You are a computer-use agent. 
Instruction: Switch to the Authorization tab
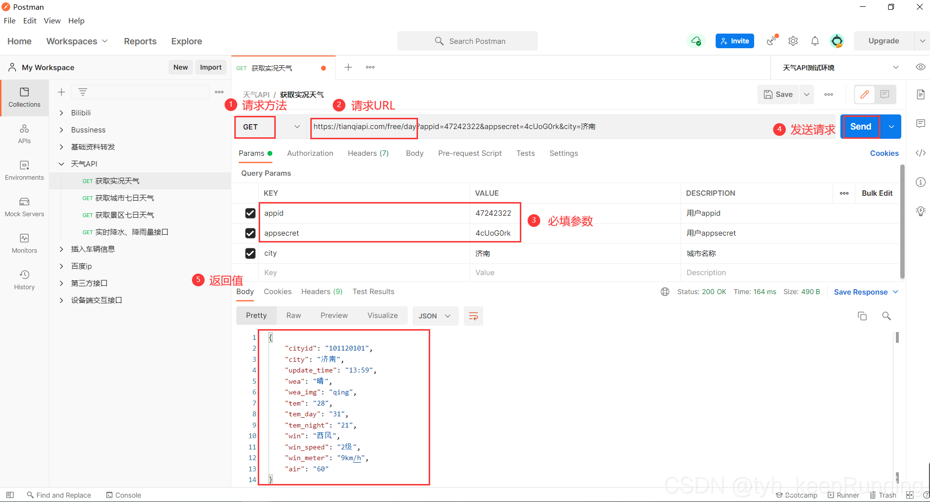click(x=310, y=153)
